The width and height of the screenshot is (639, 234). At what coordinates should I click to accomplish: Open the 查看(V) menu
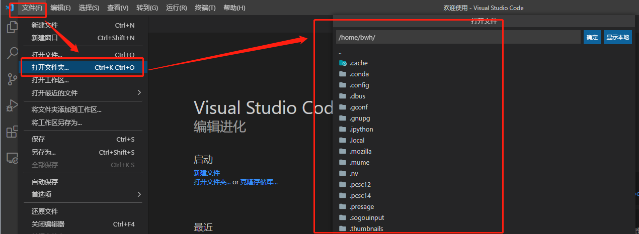[118, 8]
